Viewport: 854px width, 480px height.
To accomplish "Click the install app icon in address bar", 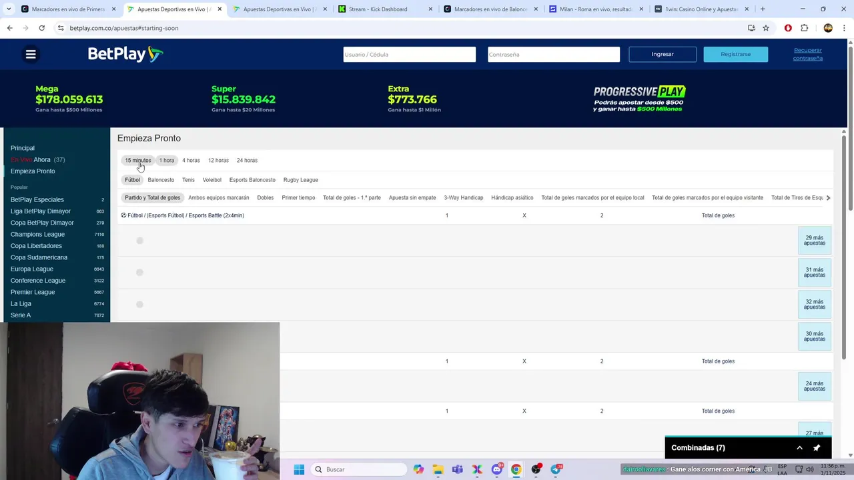I will coord(751,28).
